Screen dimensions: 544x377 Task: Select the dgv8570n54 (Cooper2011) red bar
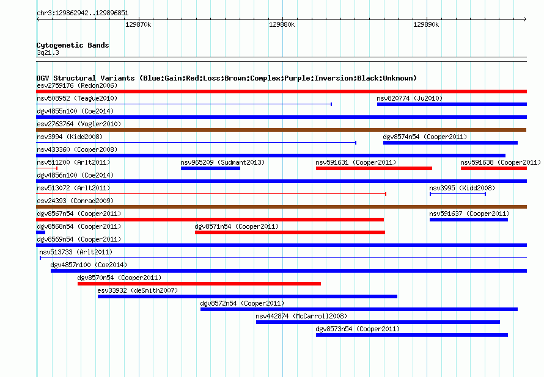199,284
